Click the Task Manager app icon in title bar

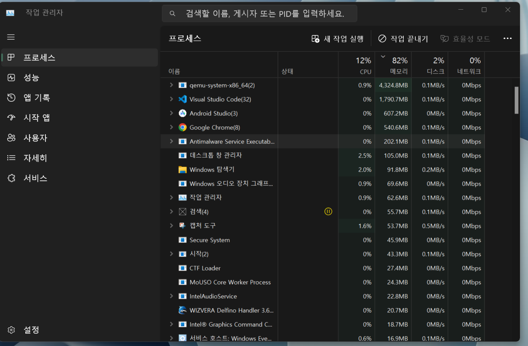(x=10, y=13)
